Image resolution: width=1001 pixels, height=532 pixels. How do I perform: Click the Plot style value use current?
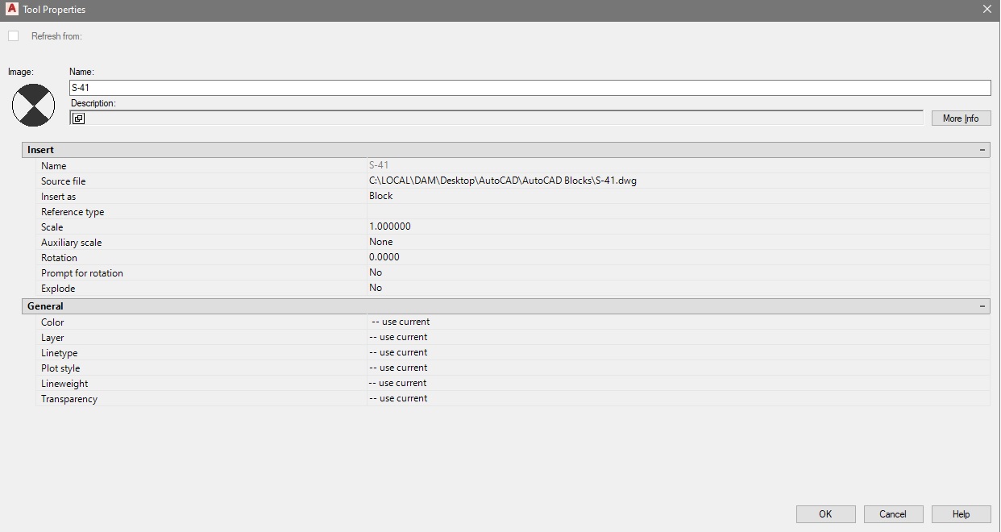tap(398, 368)
